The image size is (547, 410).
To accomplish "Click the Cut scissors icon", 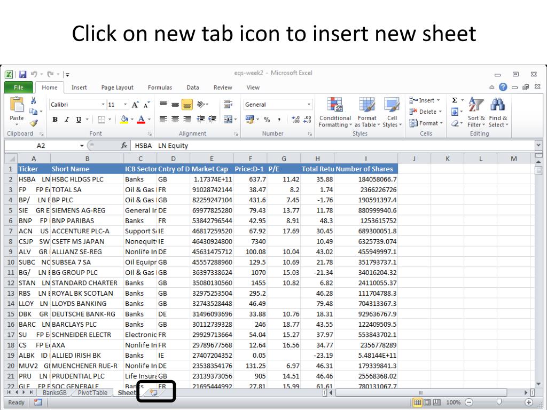I will click(33, 101).
